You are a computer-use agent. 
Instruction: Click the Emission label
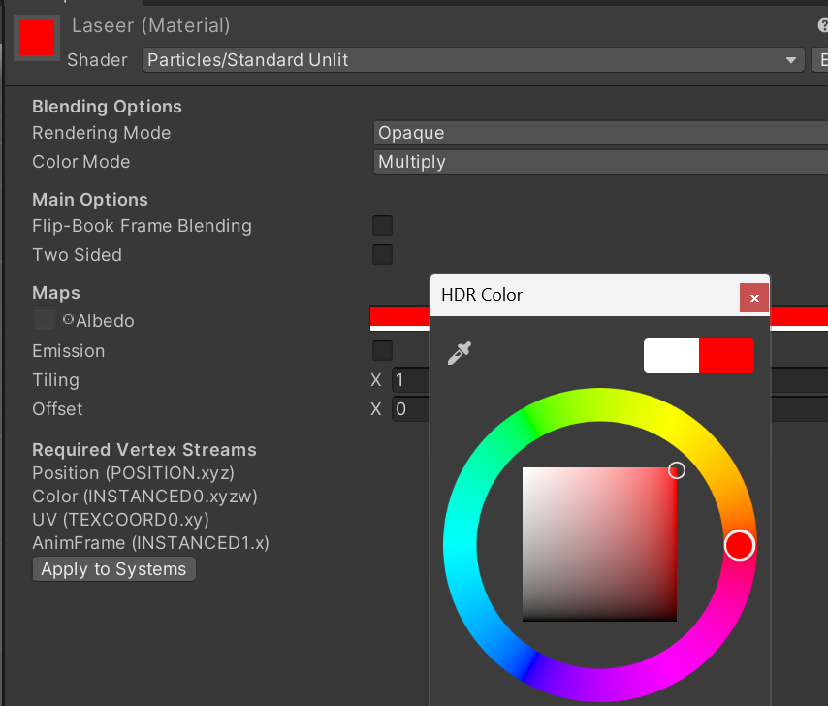click(68, 351)
